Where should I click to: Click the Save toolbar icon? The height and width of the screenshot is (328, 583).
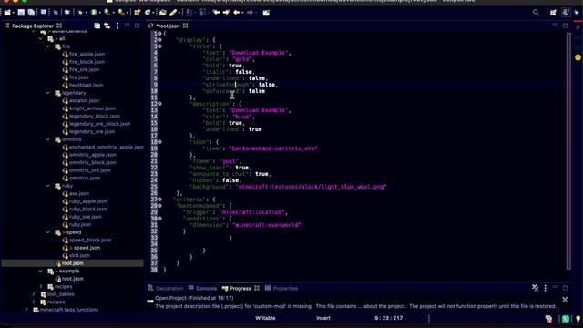coord(21,13)
